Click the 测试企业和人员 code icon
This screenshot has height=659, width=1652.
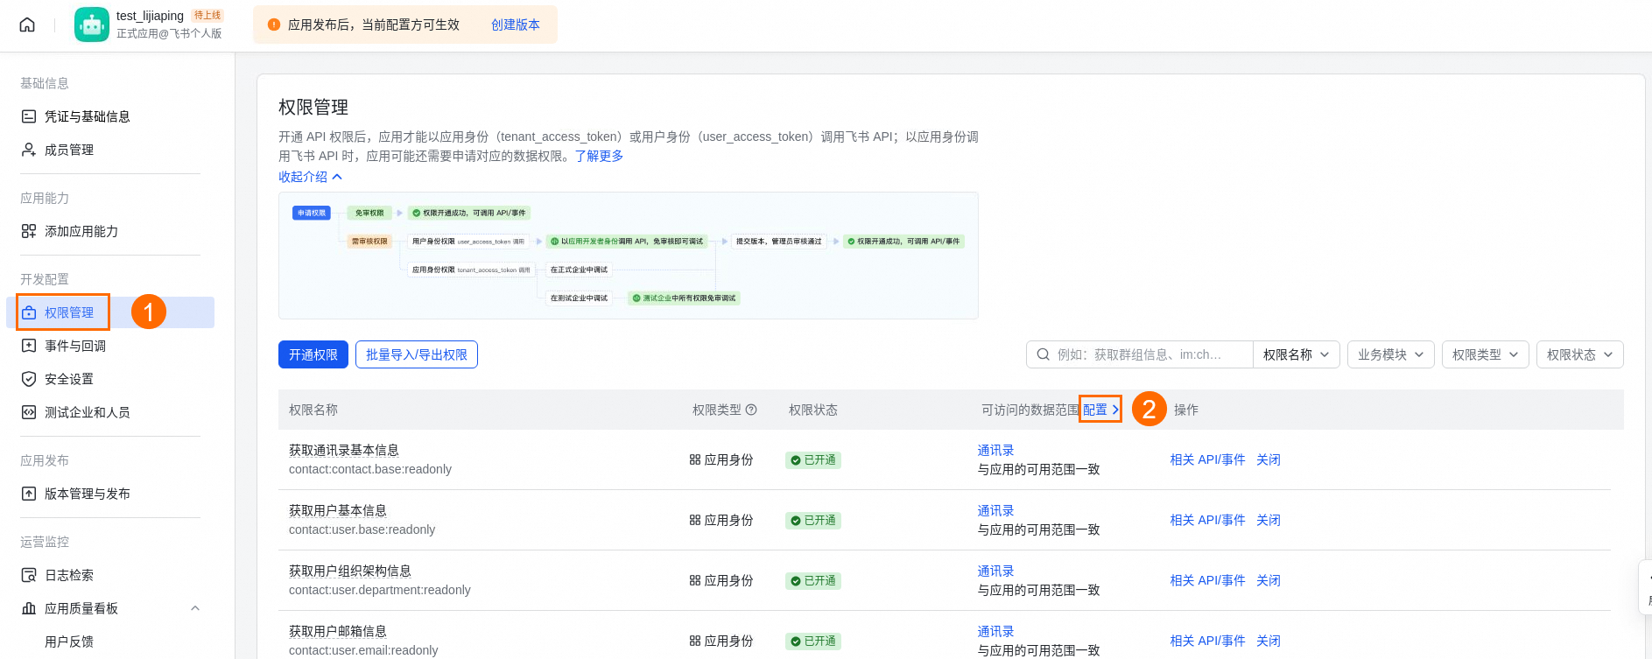(29, 412)
